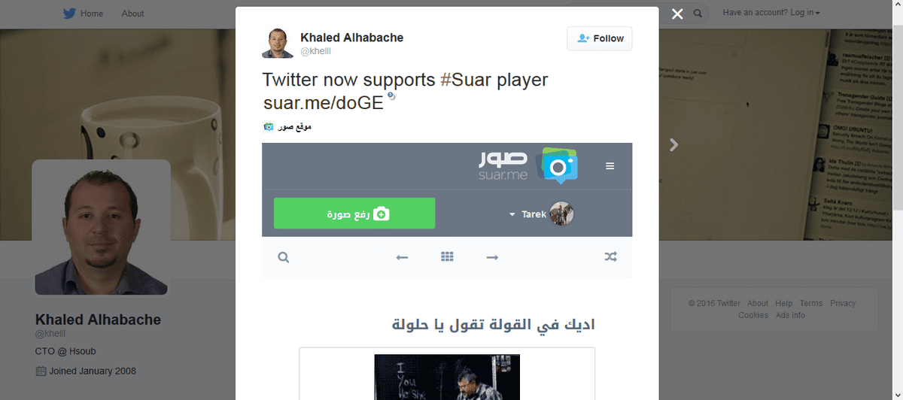The height and width of the screenshot is (400, 903).
Task: Open the hamburger menu in Suar header
Action: [x=610, y=166]
